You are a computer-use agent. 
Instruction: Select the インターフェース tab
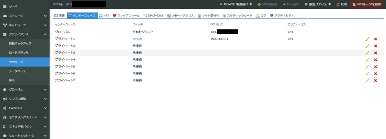click(82, 16)
